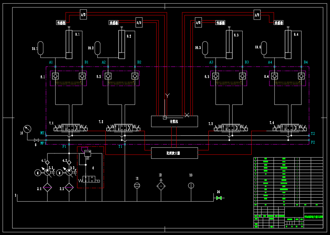Select suction filter diamond 2.2

click(69, 187)
